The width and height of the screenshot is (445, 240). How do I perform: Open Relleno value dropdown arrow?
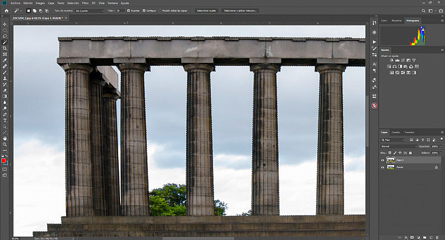441,153
